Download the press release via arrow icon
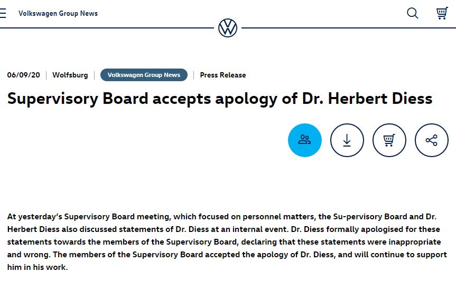 (347, 140)
